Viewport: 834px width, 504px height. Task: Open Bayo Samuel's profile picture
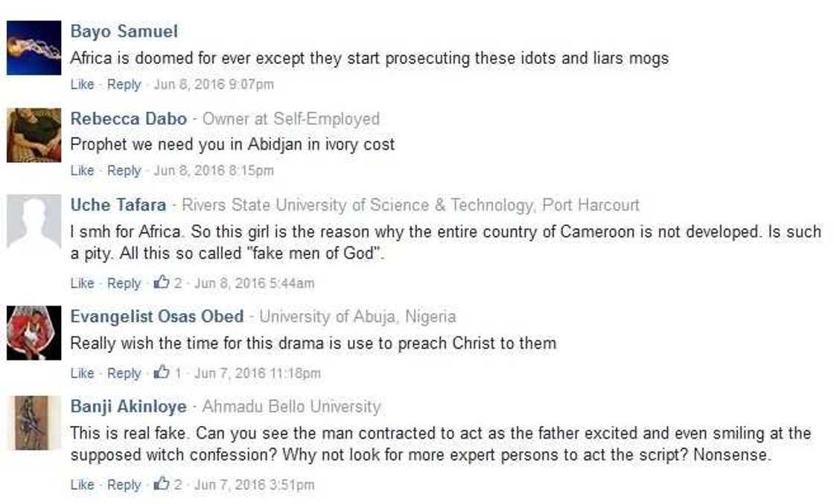tap(31, 46)
